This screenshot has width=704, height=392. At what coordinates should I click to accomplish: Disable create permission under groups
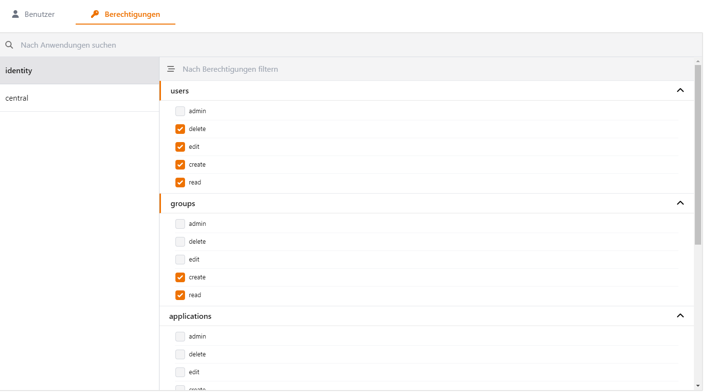180,277
